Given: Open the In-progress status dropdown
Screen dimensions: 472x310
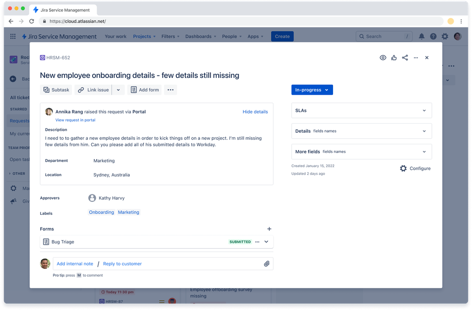Looking at the screenshot, I should 312,90.
